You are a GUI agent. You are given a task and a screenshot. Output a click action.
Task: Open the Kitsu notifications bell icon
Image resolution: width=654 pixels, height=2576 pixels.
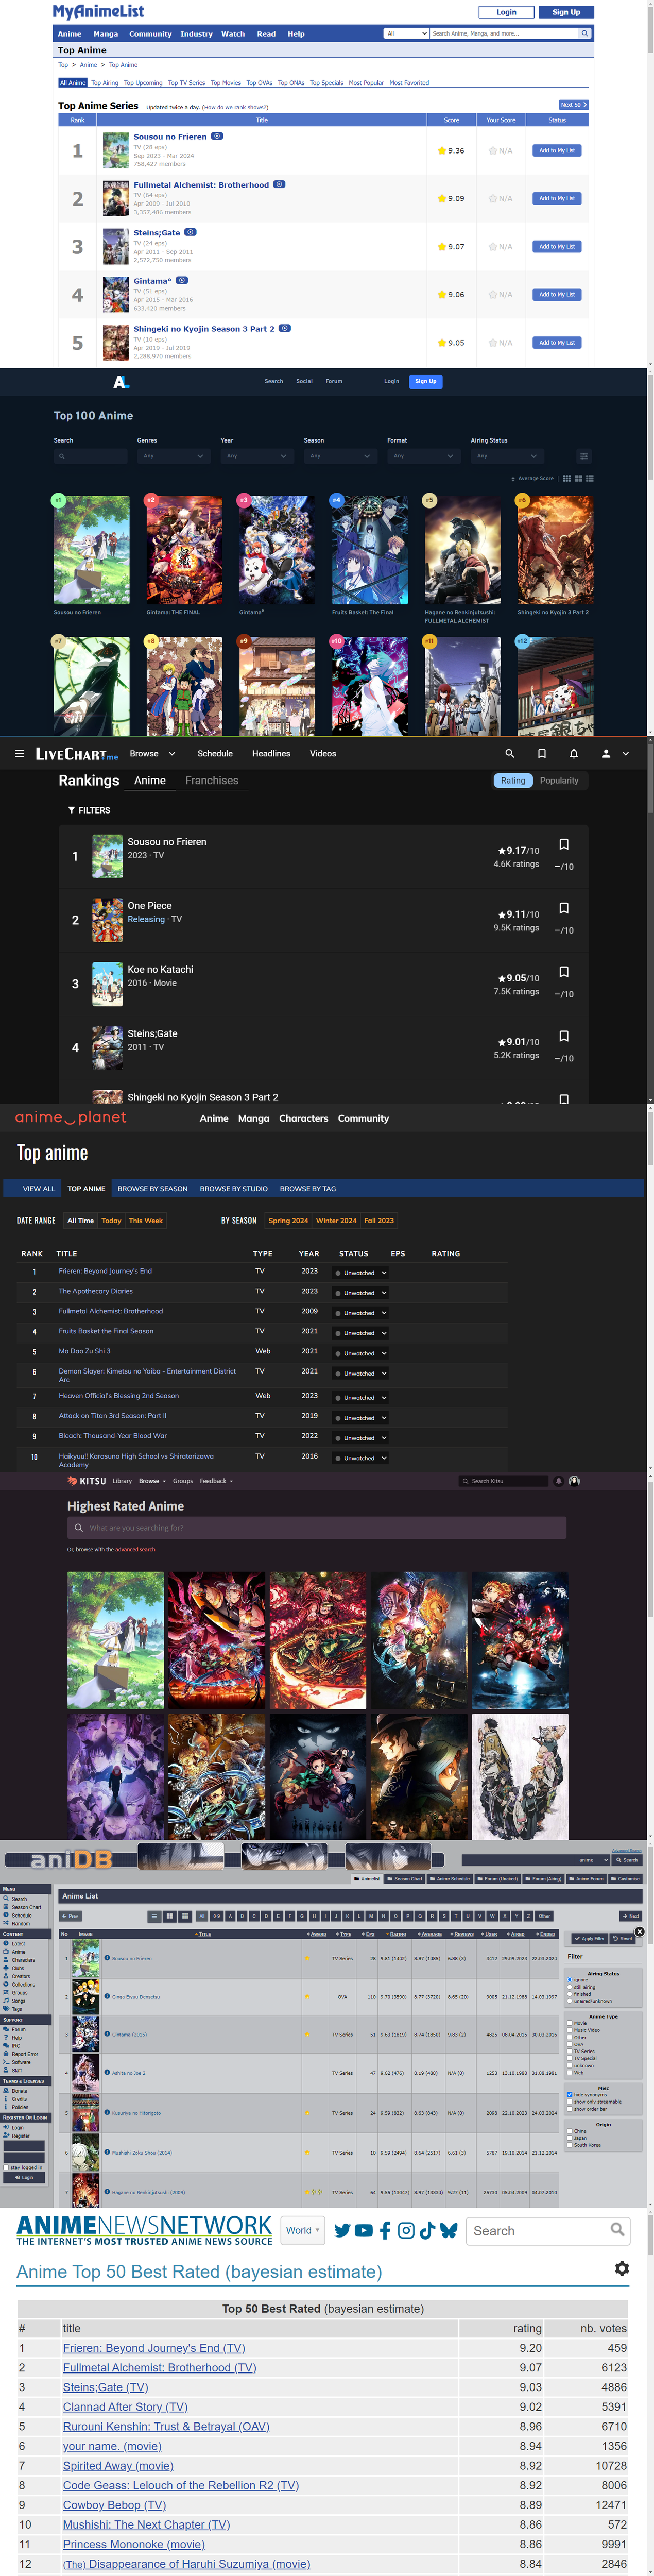click(x=558, y=1481)
